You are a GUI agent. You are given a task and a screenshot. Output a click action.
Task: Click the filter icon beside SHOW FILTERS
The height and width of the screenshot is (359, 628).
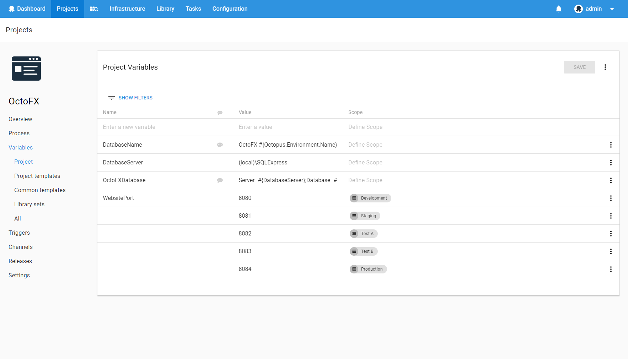111,98
